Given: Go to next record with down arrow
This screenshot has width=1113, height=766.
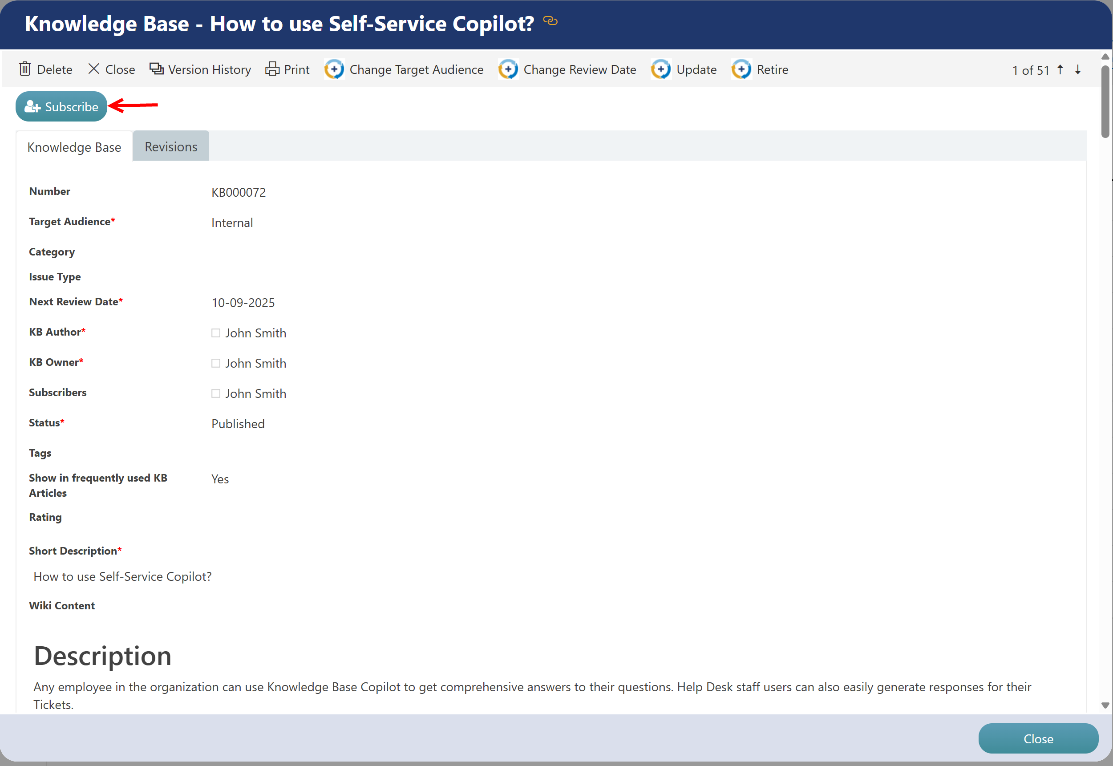Looking at the screenshot, I should coord(1078,69).
